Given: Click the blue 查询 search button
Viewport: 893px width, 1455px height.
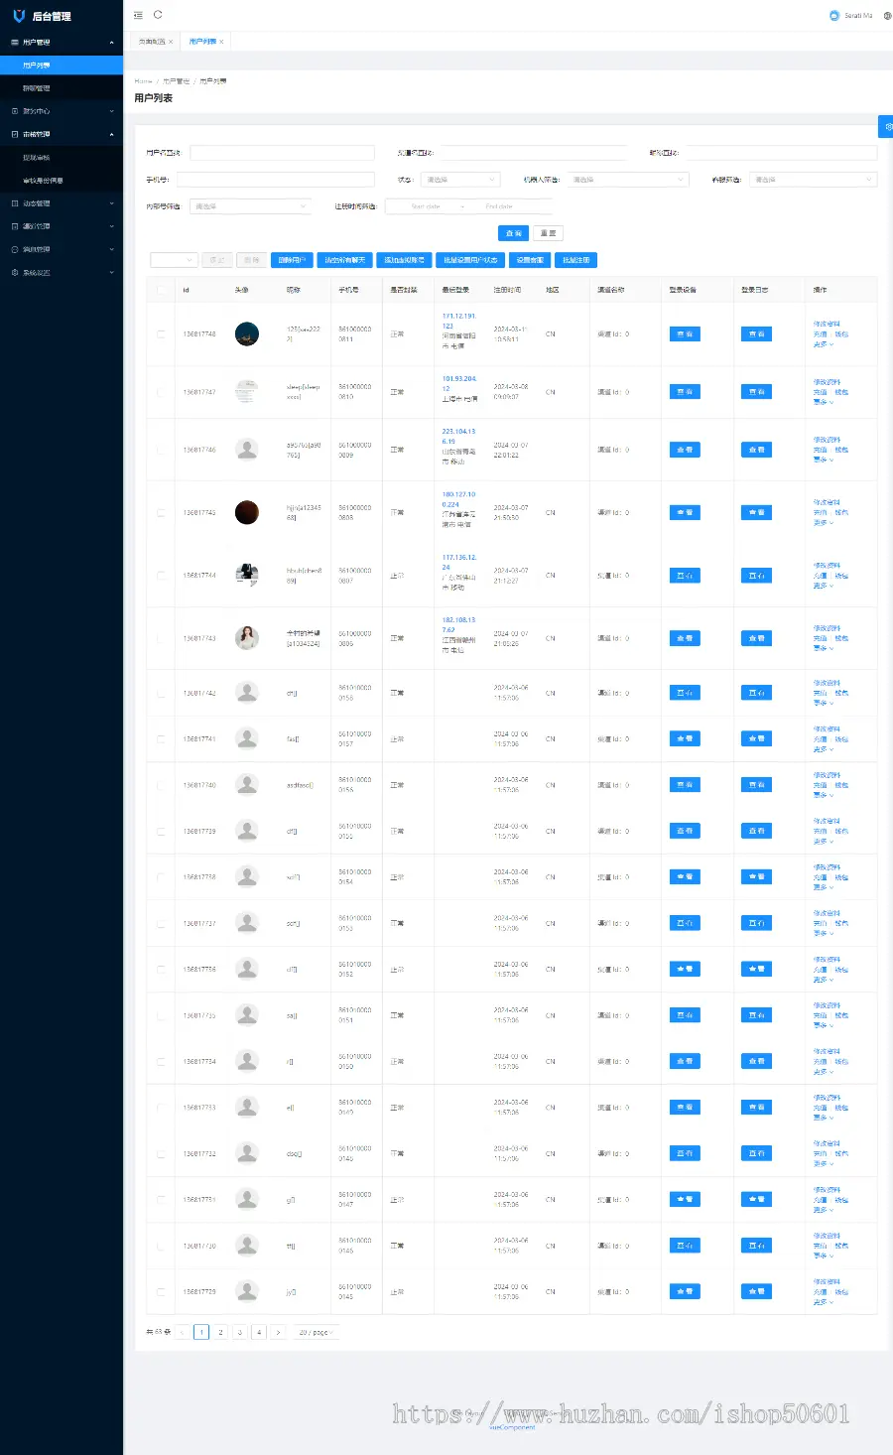Looking at the screenshot, I should pyautogui.click(x=513, y=233).
